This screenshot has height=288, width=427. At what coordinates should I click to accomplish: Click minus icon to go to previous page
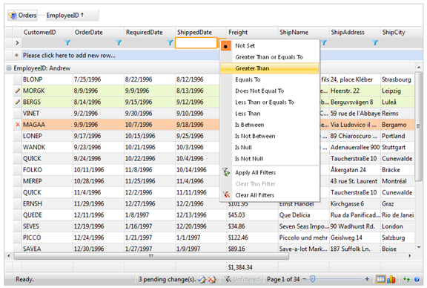[x=305, y=279]
